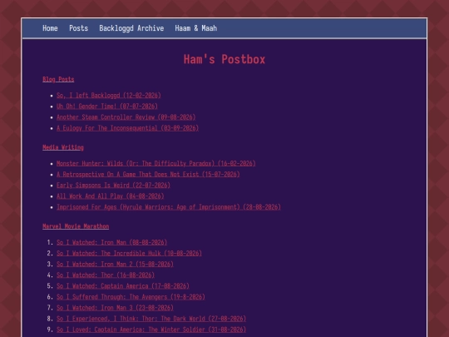Open 'So I Watched: The Incredible Hulk'

129,253
